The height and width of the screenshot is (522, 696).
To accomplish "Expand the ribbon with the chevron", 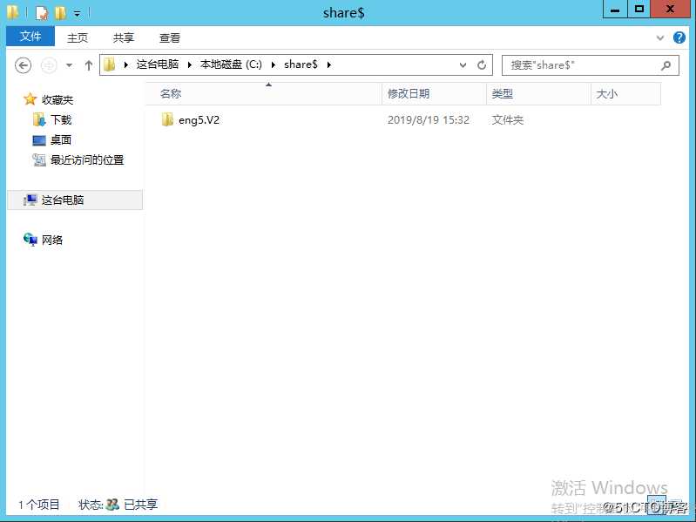I will [x=660, y=37].
